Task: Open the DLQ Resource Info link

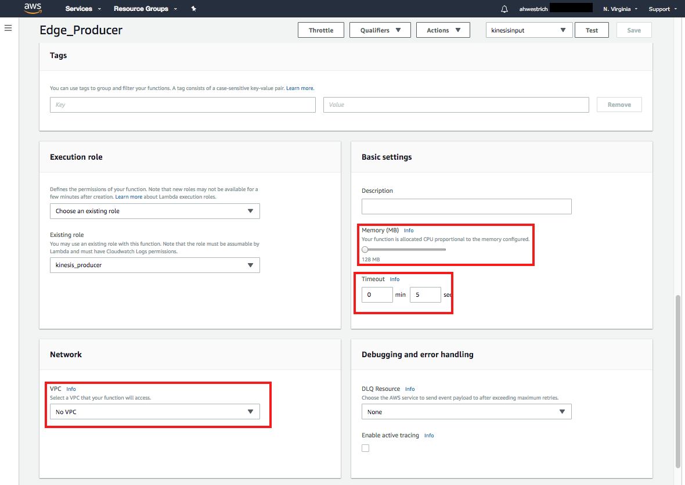Action: tap(410, 389)
